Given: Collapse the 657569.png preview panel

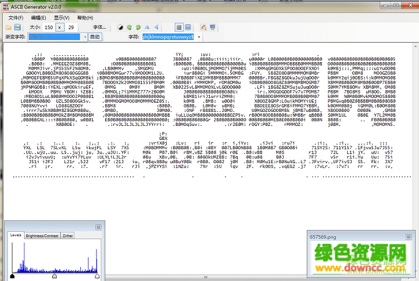Looking at the screenshot, I should coord(408,237).
